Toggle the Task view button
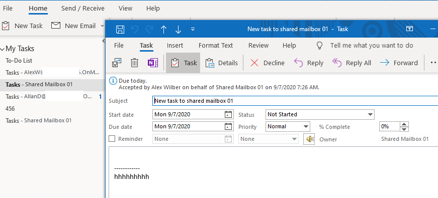Screen dimensions: 438x198 pos(183,63)
